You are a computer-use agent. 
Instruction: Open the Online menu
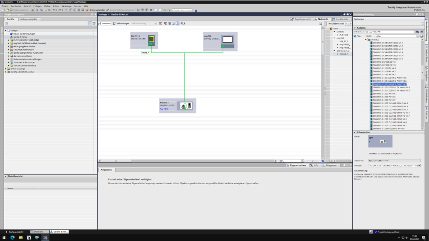coord(47,6)
